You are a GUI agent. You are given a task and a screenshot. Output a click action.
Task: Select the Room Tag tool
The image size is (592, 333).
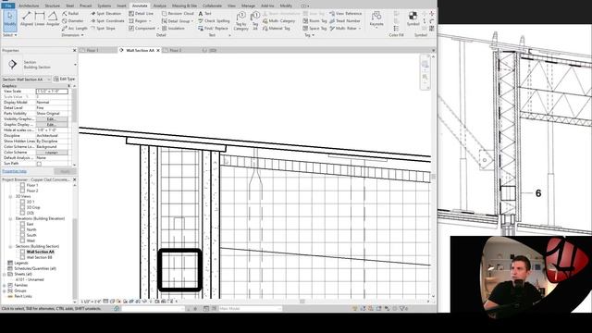pyautogui.click(x=314, y=20)
